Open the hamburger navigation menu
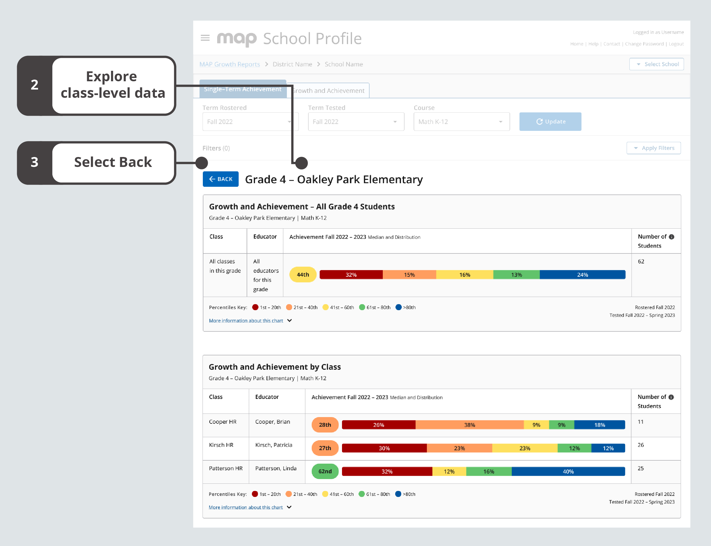This screenshot has height=546, width=711. click(x=205, y=38)
